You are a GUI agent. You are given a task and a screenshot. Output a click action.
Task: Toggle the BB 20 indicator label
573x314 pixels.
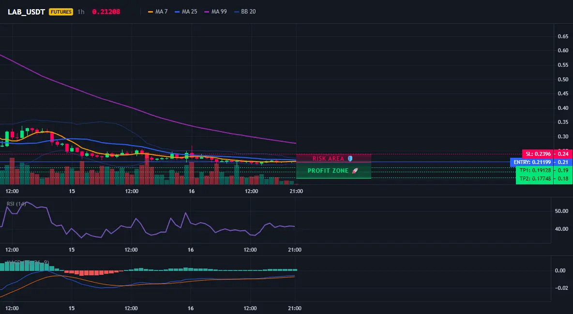(x=248, y=12)
